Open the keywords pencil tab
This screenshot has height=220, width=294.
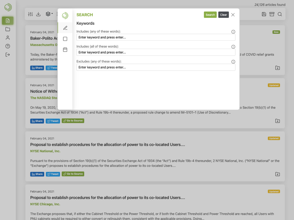click(x=65, y=28)
